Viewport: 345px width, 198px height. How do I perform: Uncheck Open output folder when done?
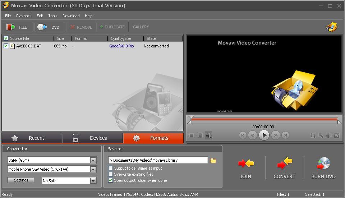[110, 180]
